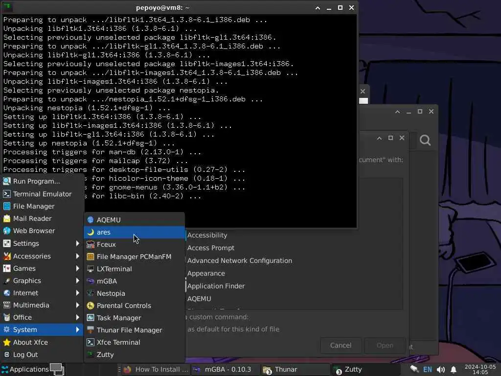This screenshot has width=501, height=376.
Task: Click the Zutty icon in System submenu
Action: (91, 354)
